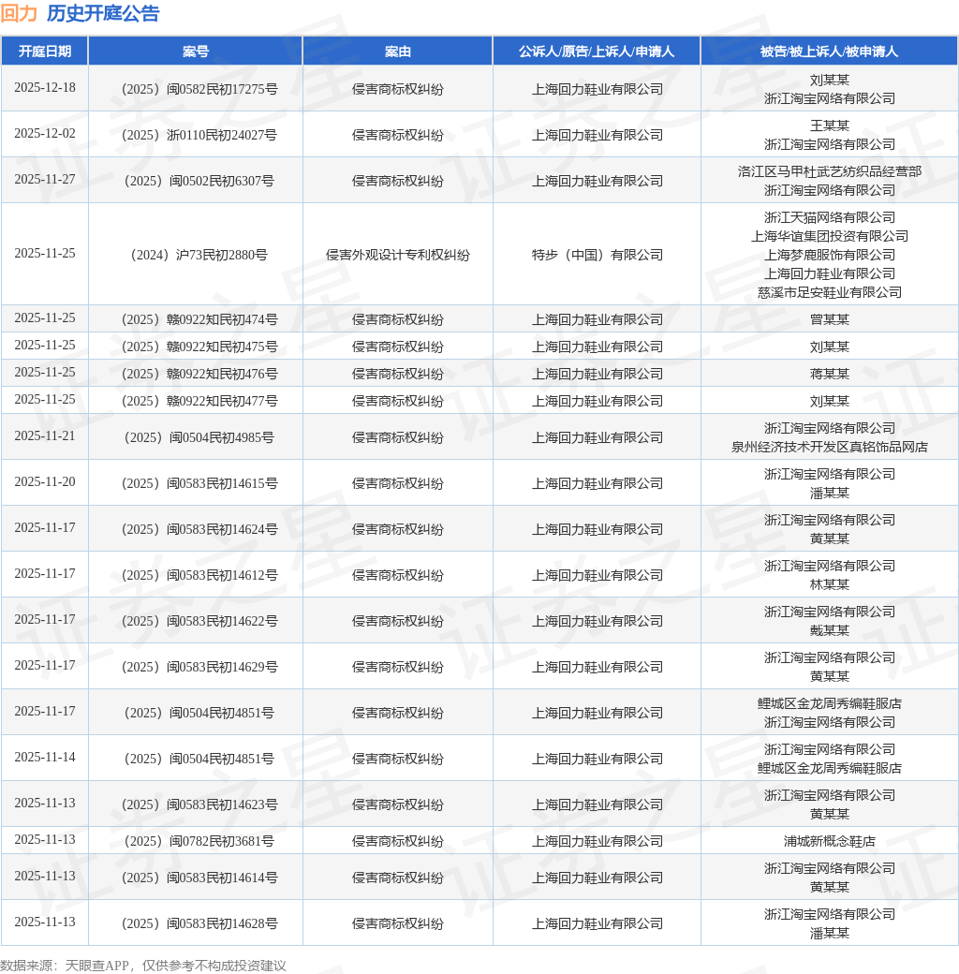Screen dimensions: 959x974
Task: Click the 公诉人/原告/上诉人/申请人 column header
Action: point(597,51)
